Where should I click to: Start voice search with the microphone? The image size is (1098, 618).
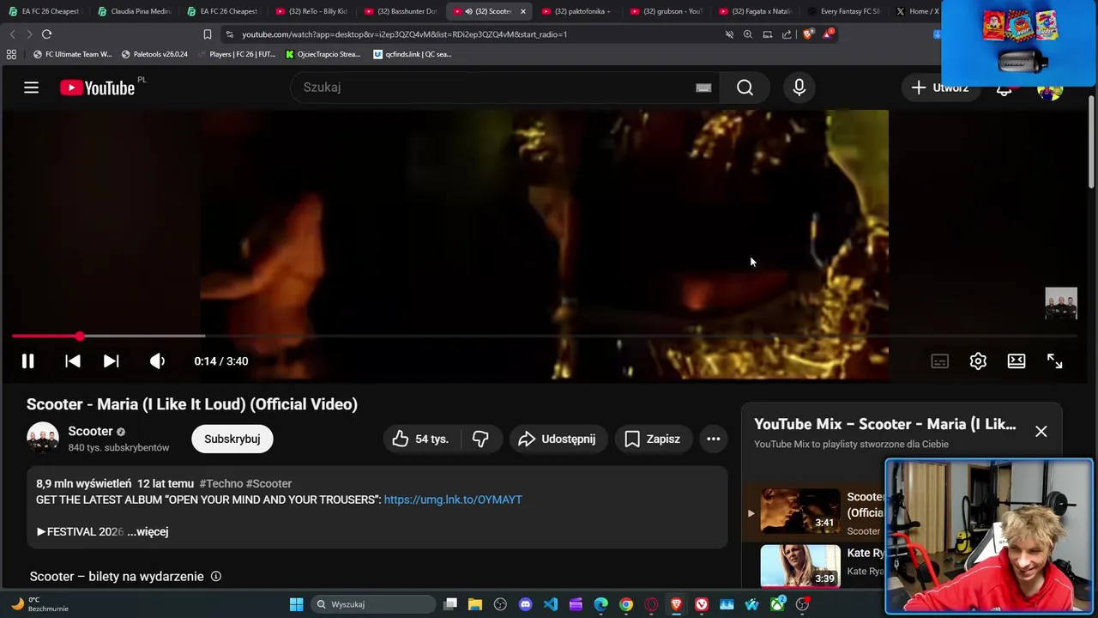799,88
